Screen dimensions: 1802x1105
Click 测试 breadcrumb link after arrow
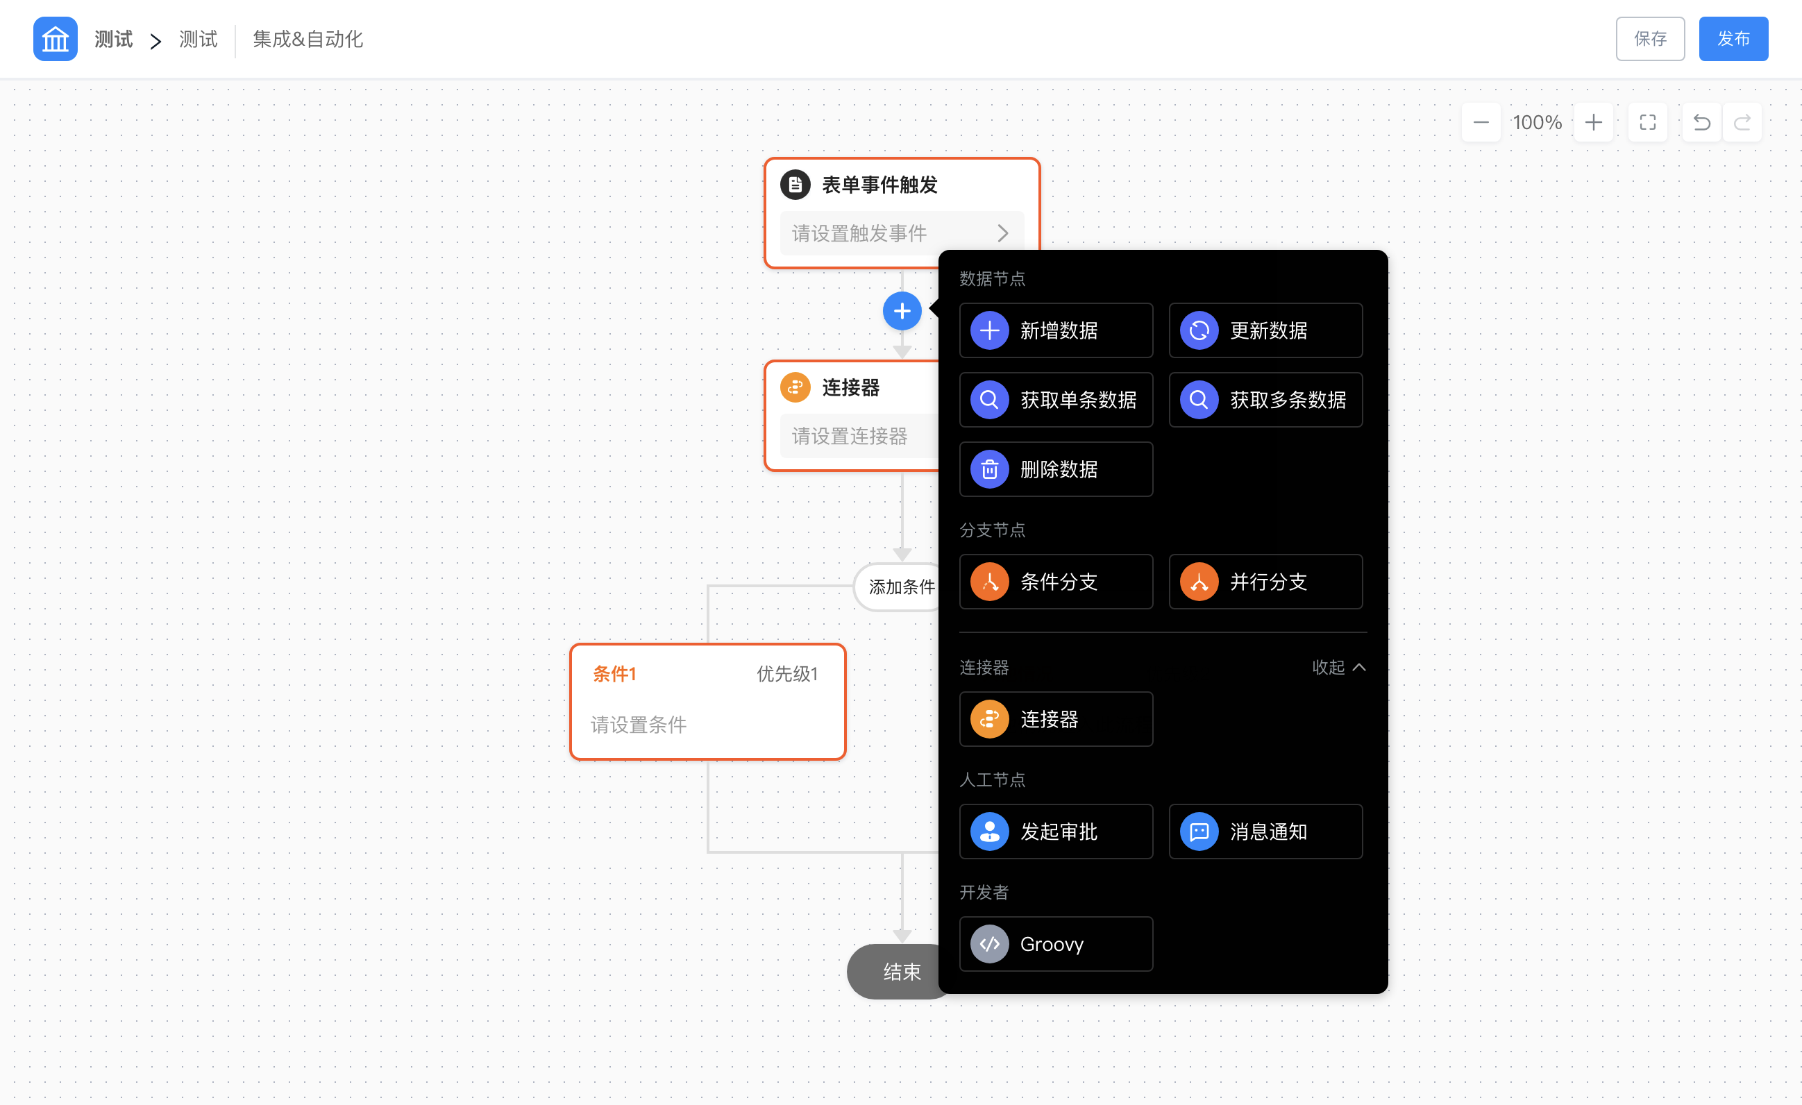click(199, 39)
